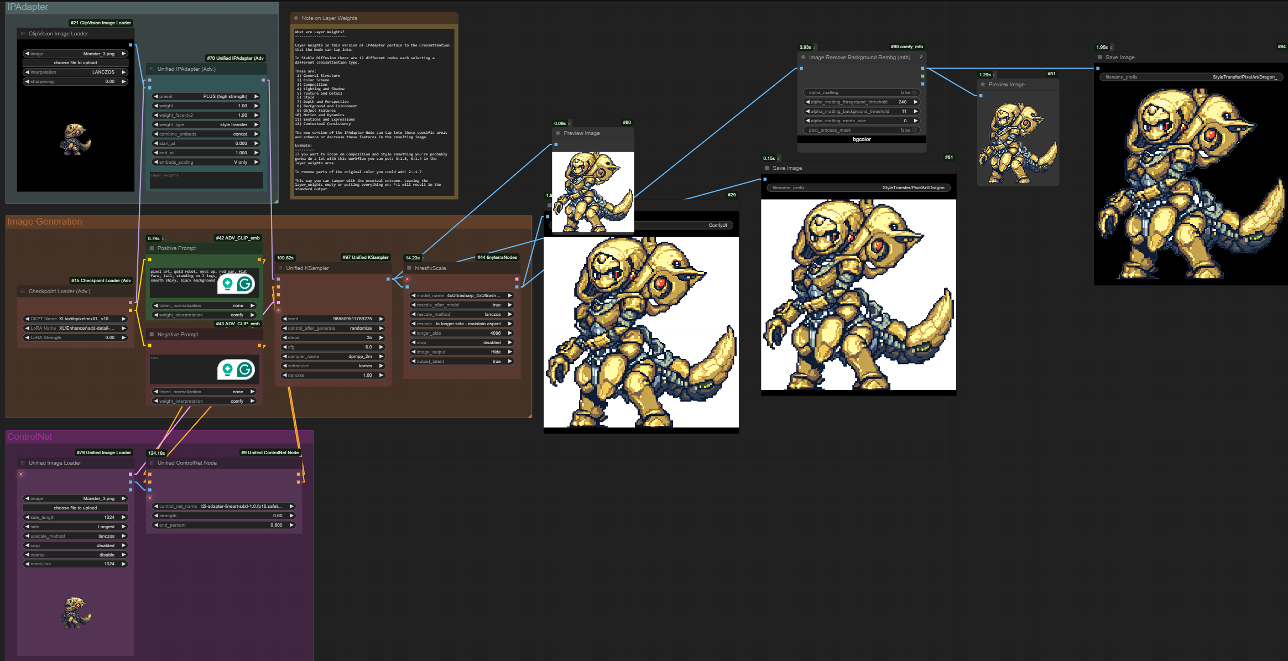Toggle post_process_mask on the Rembg node
This screenshot has width=1288, height=661.
(861, 131)
